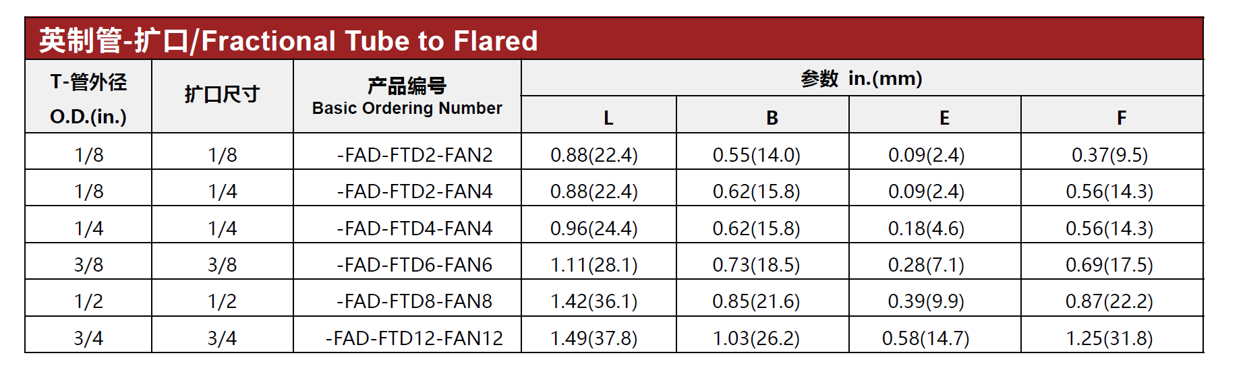Image resolution: width=1247 pixels, height=368 pixels.
Task: Select product number -FAD-FTD8-FAN8
Action: click(415, 301)
